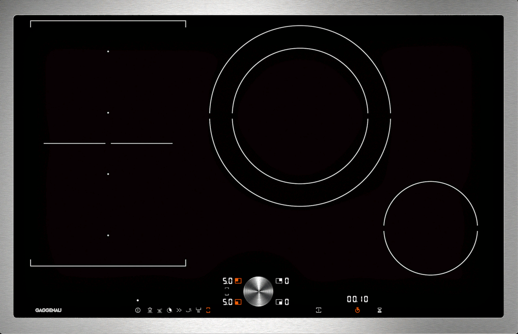Tap the hourglass short-term timer icon
The height and width of the screenshot is (334, 518).
tap(380, 310)
